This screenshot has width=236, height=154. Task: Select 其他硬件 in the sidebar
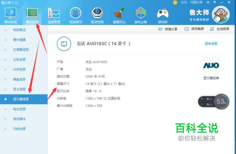pos(19,119)
